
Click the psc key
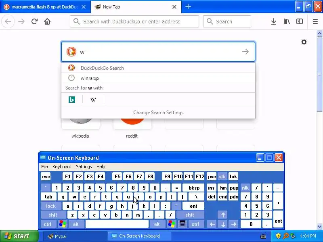(212, 177)
